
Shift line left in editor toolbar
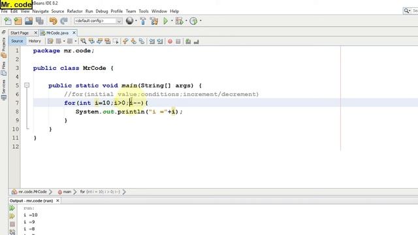pyautogui.click(x=152, y=41)
